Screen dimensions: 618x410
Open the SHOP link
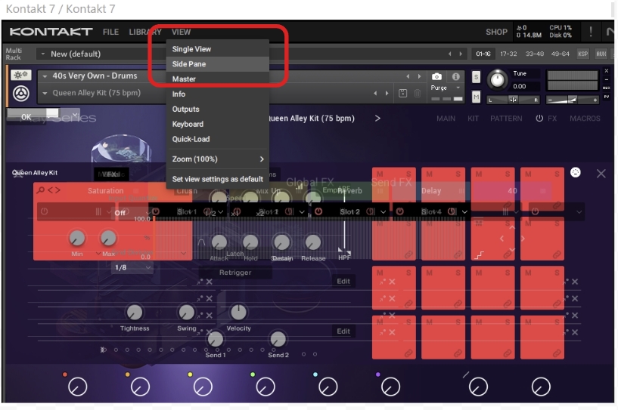click(496, 32)
